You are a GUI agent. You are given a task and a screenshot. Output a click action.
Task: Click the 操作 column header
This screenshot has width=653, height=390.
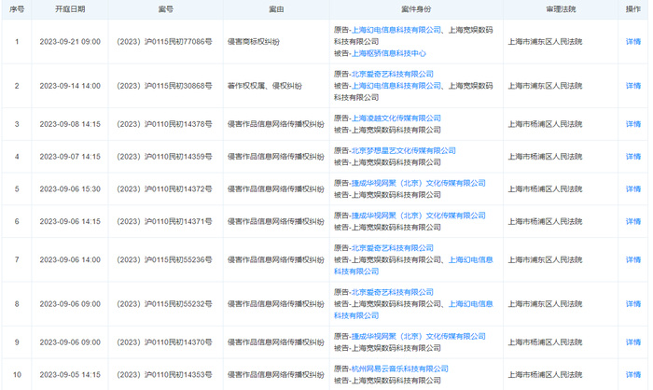pyautogui.click(x=633, y=9)
